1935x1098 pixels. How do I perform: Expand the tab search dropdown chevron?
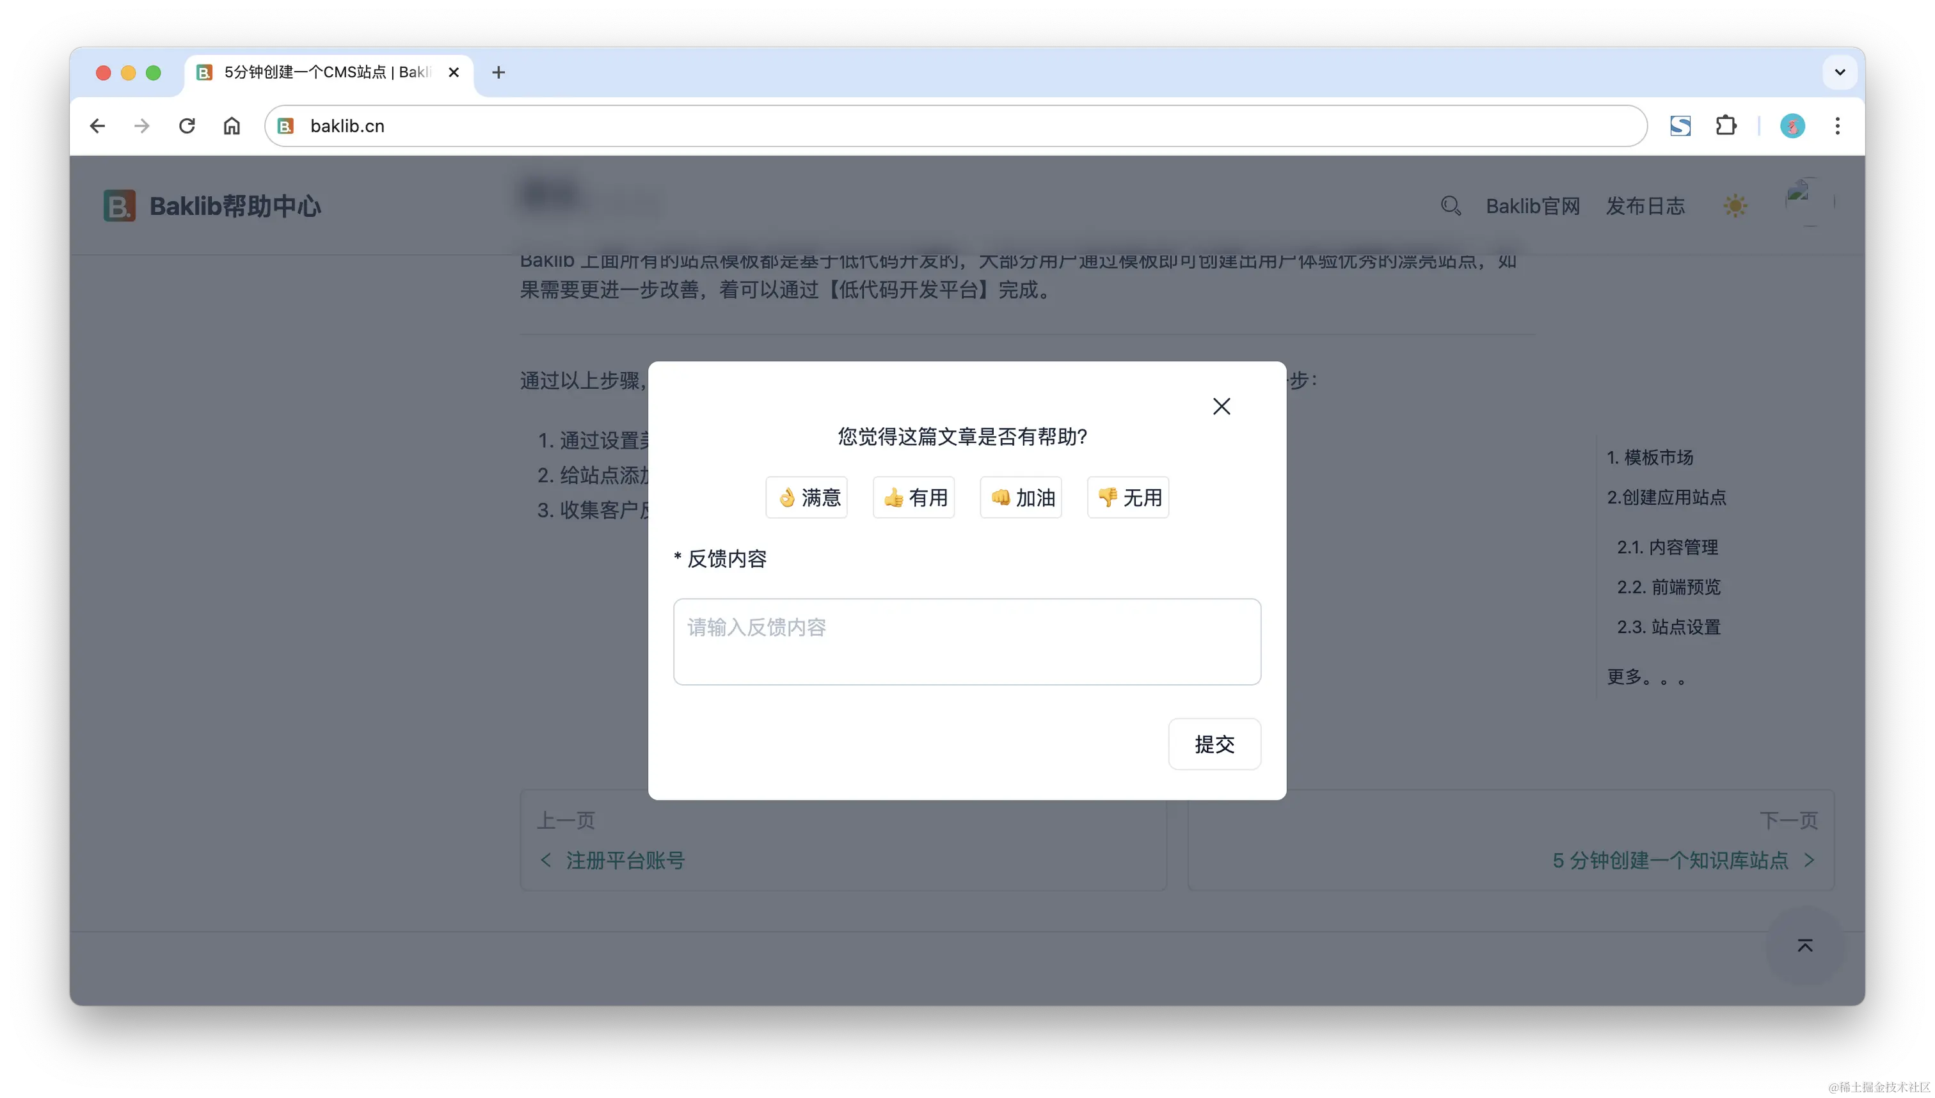pos(1839,72)
